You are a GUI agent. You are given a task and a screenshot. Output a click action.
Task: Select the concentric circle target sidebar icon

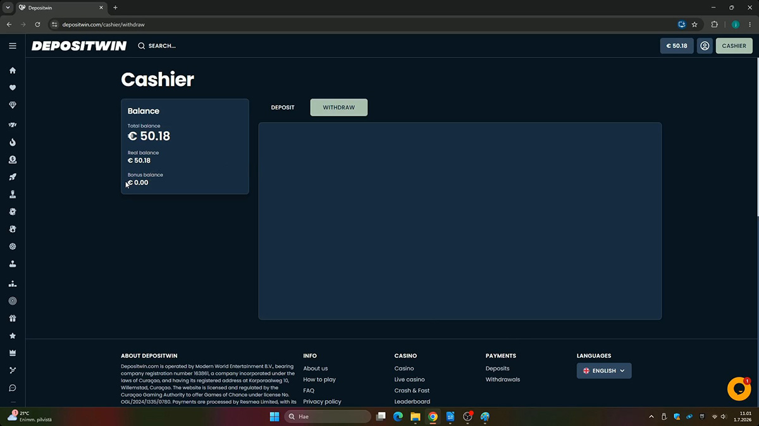pyautogui.click(x=13, y=301)
